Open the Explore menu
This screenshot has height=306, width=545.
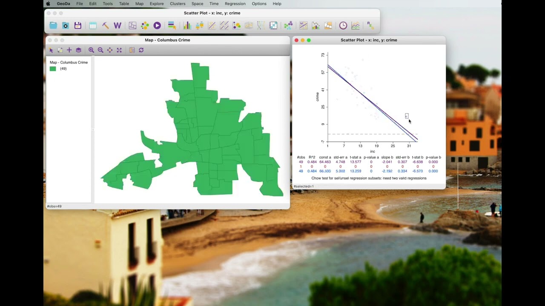(157, 3)
